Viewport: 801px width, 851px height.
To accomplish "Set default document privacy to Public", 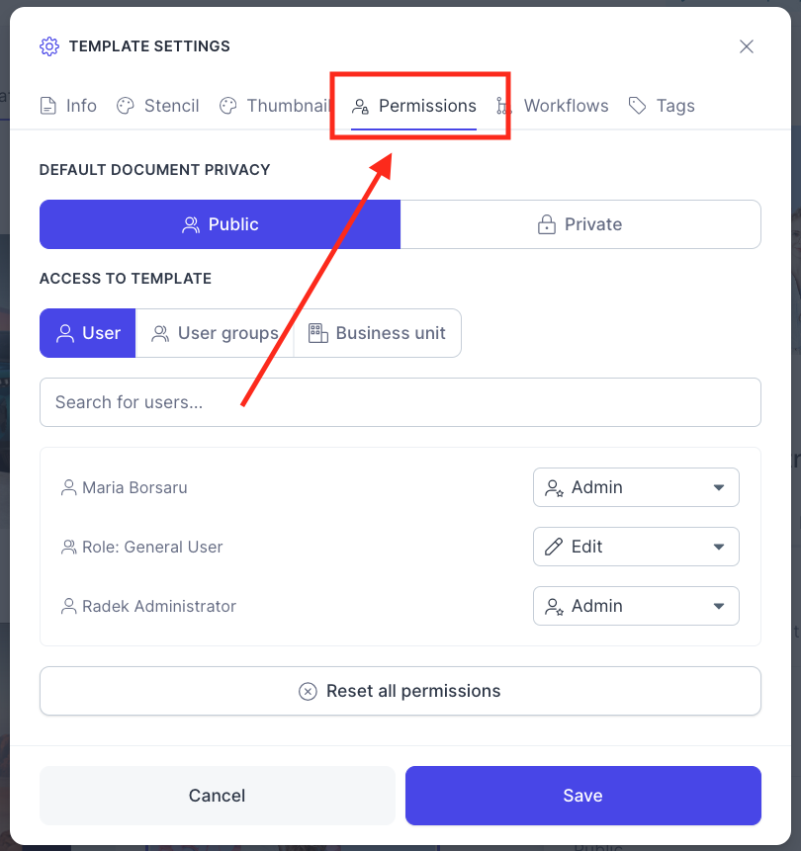I will coord(220,224).
